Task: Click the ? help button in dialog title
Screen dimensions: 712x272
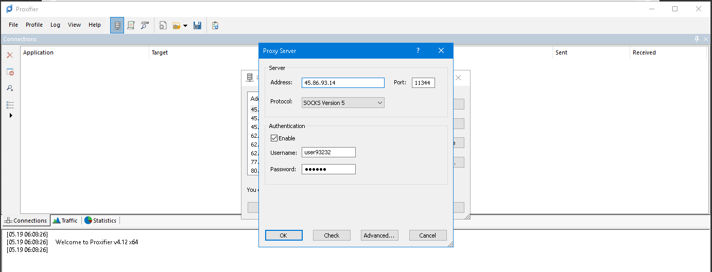Action: pyautogui.click(x=418, y=50)
